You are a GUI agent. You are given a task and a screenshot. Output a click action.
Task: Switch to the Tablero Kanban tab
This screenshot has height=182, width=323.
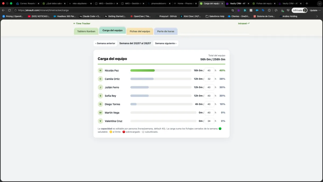pos(86,31)
